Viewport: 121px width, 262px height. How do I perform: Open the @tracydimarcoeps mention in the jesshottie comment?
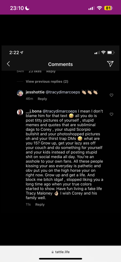[x=62, y=92]
